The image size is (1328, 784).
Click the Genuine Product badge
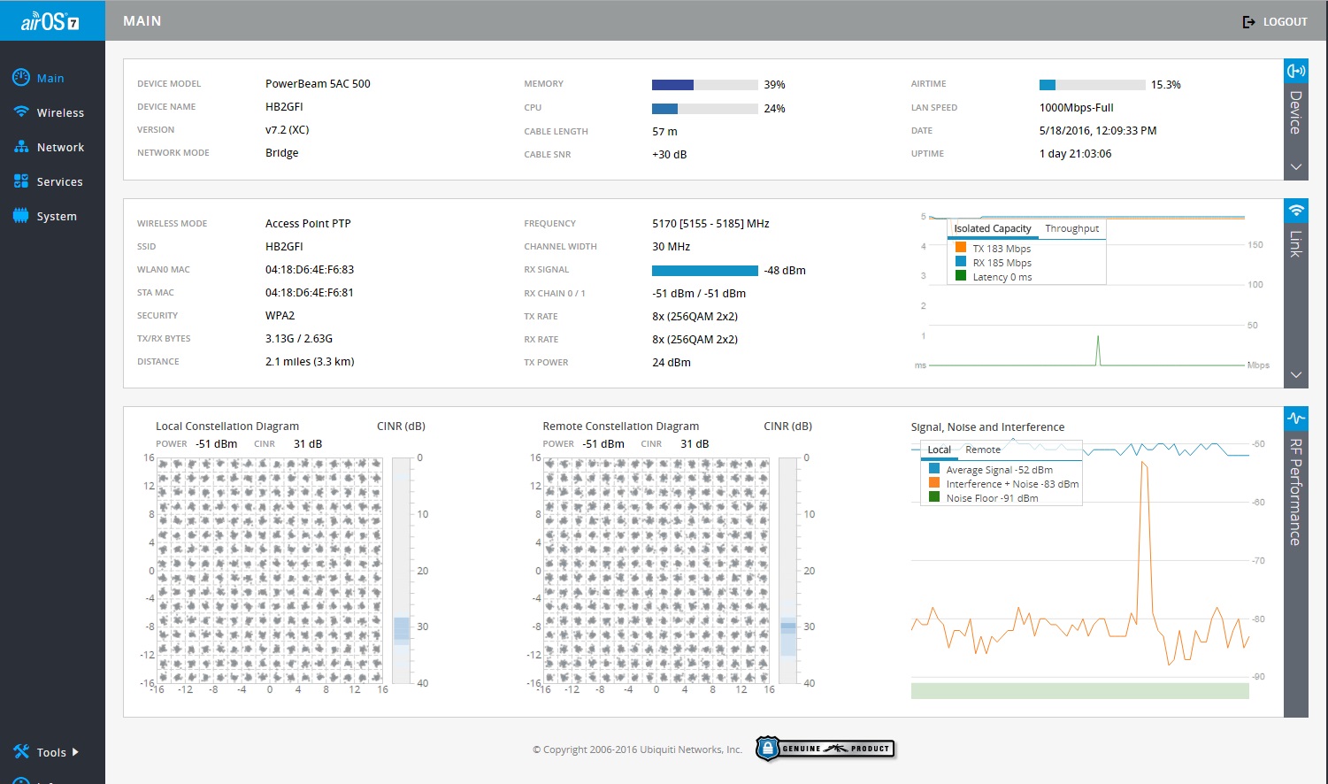coord(825,749)
